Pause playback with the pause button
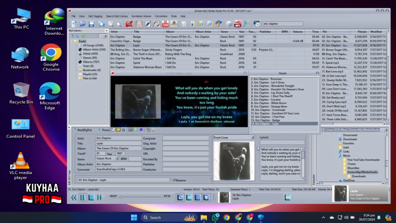 83,197
